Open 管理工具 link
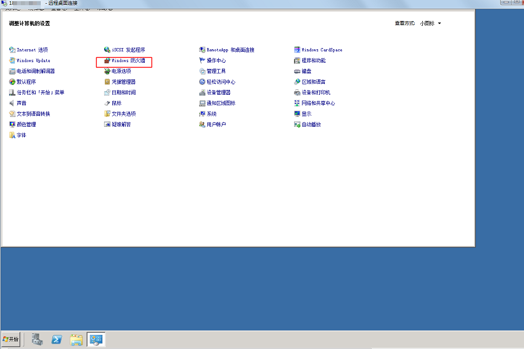The width and height of the screenshot is (524, 349). click(216, 71)
